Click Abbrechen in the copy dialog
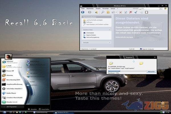This screenshot has height=114, width=171. (151, 72)
